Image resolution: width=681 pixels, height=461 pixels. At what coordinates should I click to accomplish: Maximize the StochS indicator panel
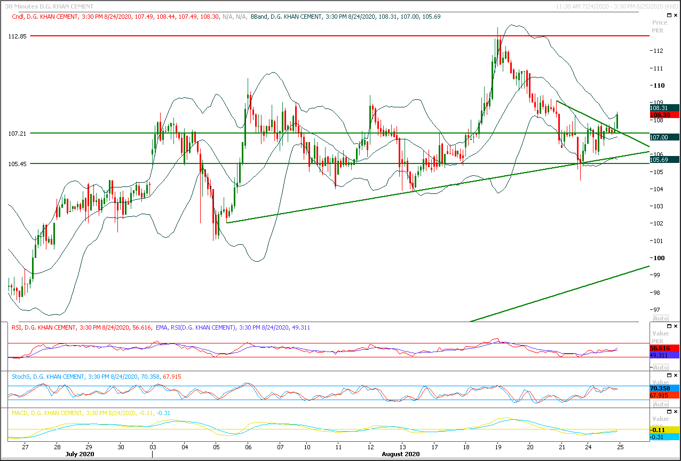point(668,374)
